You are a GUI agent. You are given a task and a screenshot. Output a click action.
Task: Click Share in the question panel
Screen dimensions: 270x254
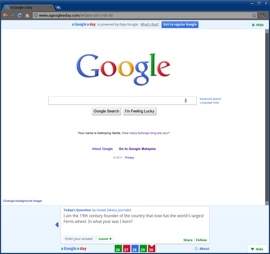tap(188, 240)
